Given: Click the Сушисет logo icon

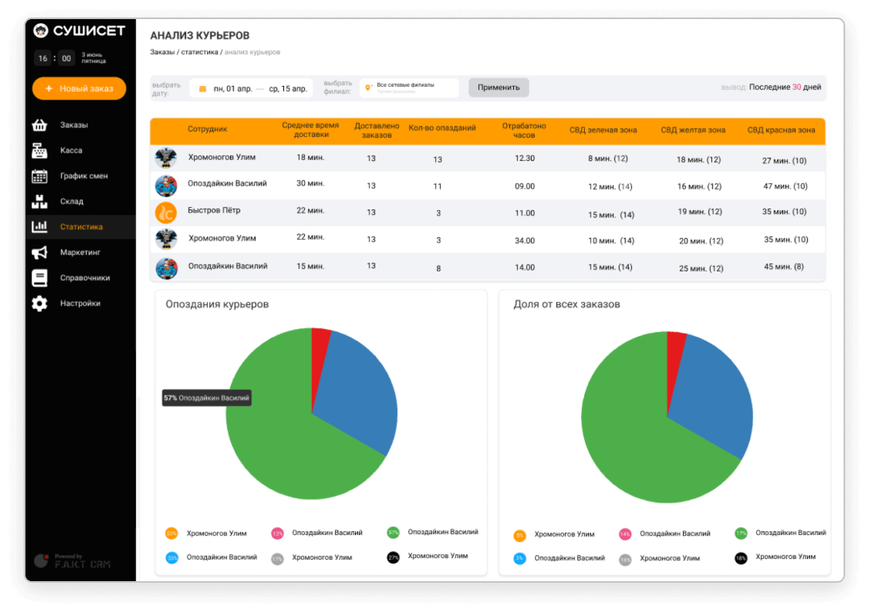Looking at the screenshot, I should [x=41, y=30].
